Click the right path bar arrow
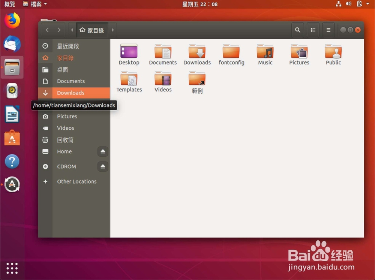 [x=112, y=30]
